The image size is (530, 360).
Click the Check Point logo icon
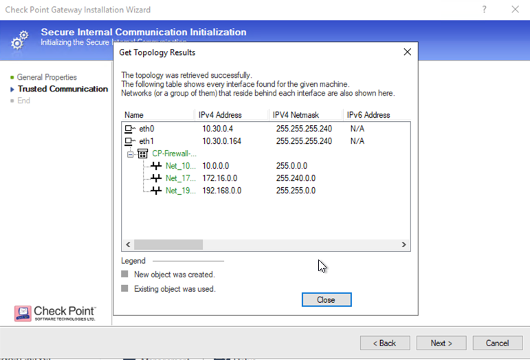pos(23,313)
